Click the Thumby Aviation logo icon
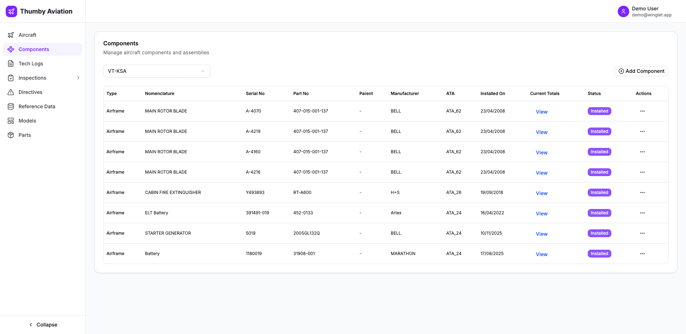 tap(11, 11)
